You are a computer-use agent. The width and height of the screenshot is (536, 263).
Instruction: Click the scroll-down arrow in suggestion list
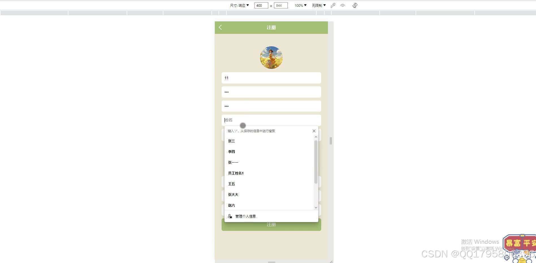tap(315, 207)
